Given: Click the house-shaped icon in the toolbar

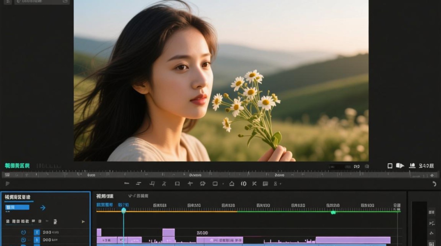Looking at the screenshot, I should (x=232, y=184).
